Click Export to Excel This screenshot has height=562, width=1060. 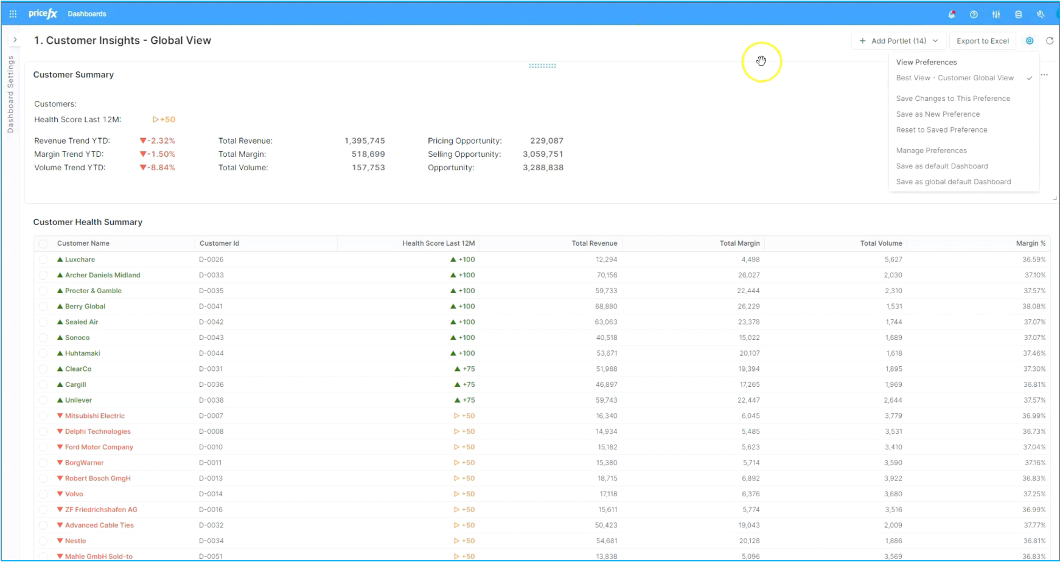983,41
